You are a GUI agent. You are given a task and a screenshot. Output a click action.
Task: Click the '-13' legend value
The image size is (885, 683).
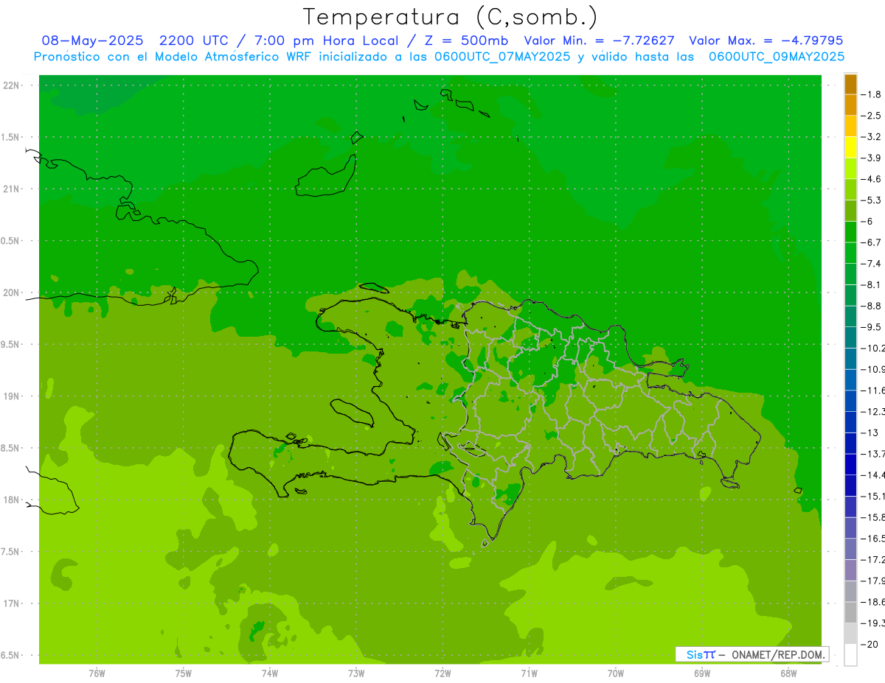pos(870,432)
